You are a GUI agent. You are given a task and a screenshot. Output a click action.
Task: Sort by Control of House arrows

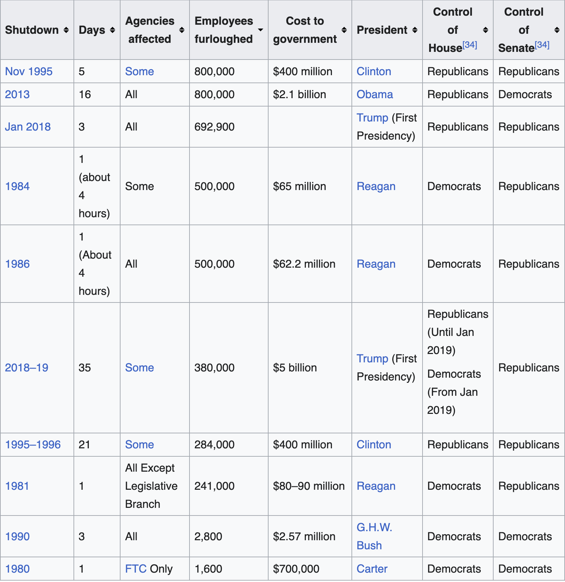[485, 30]
